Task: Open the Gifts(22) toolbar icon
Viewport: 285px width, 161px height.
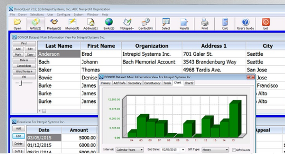Action: [x=36, y=24]
